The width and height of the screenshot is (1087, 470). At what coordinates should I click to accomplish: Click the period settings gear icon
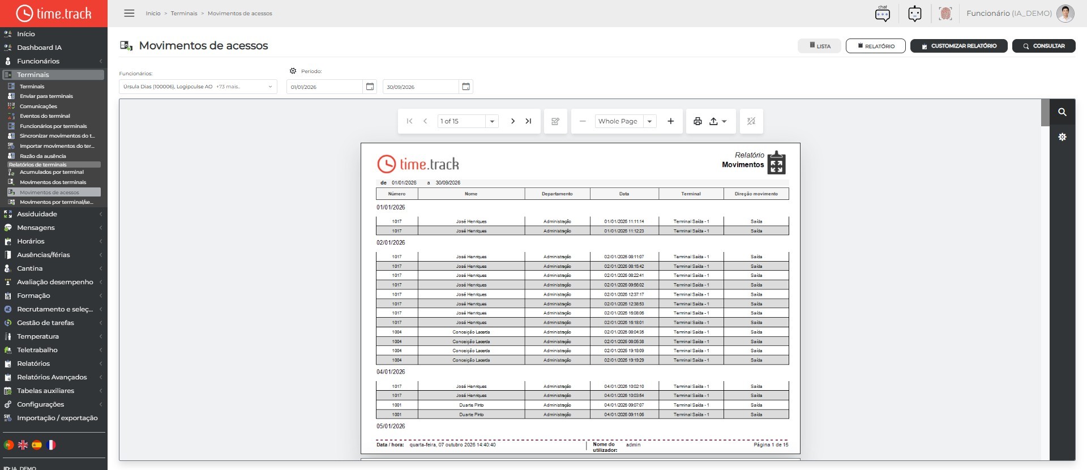pos(293,71)
